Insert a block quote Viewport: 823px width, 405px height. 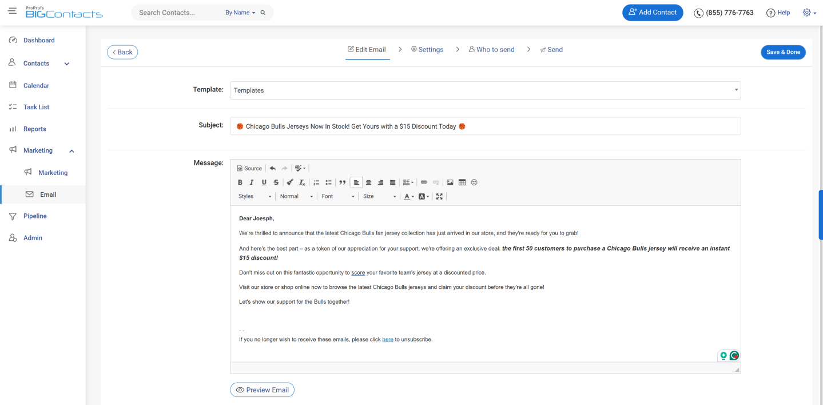(x=342, y=182)
